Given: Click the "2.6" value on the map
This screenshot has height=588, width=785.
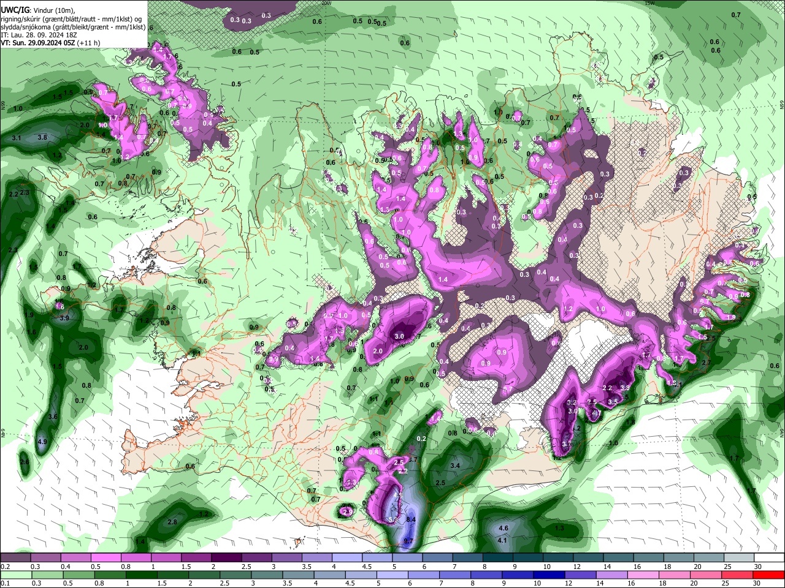Looking at the screenshot, I should 25,462.
